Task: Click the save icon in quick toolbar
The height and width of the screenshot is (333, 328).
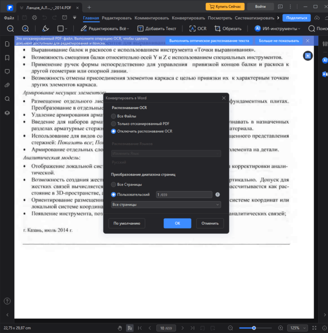Action: (x=24, y=18)
